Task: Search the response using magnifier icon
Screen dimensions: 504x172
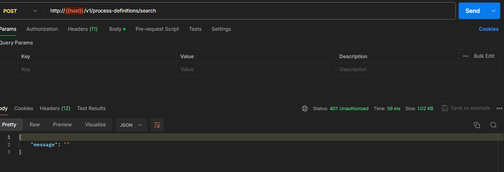Action: coord(493,125)
